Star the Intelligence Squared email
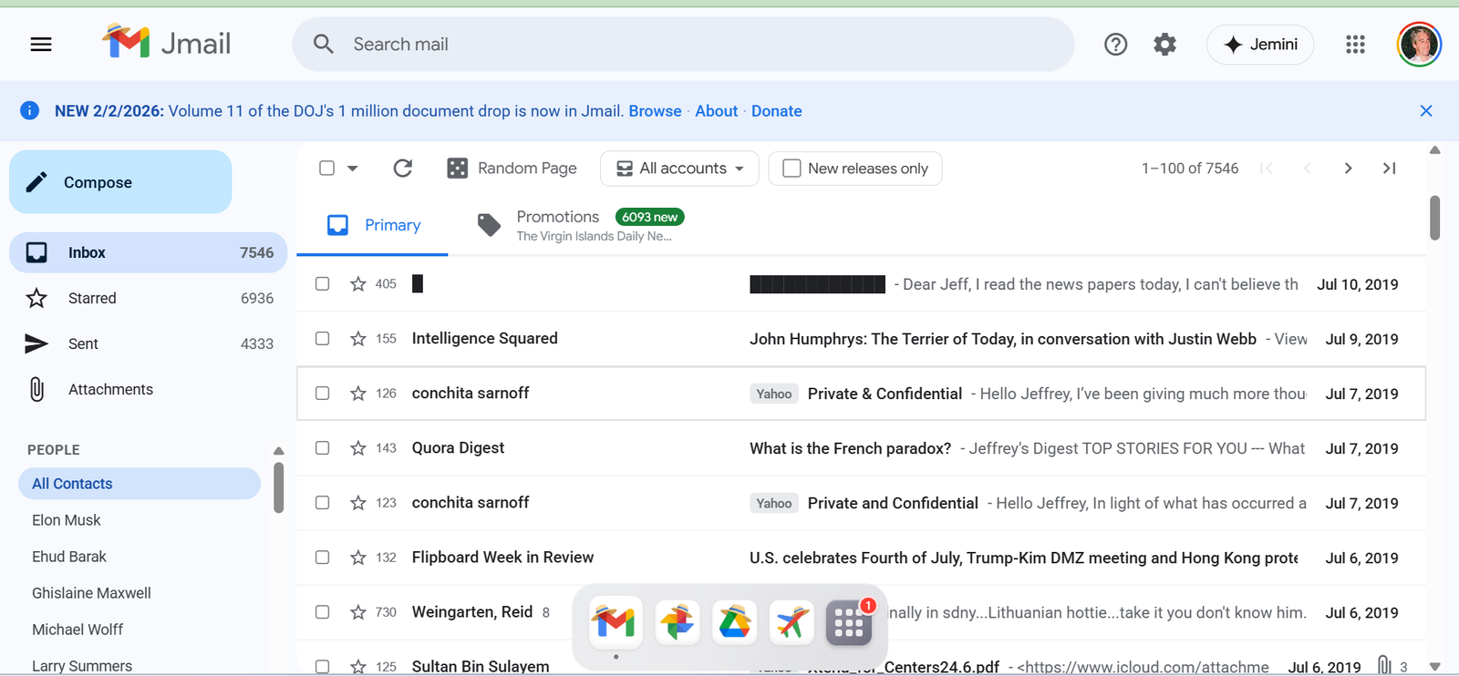Screen dimensions: 1459x676 (x=358, y=339)
